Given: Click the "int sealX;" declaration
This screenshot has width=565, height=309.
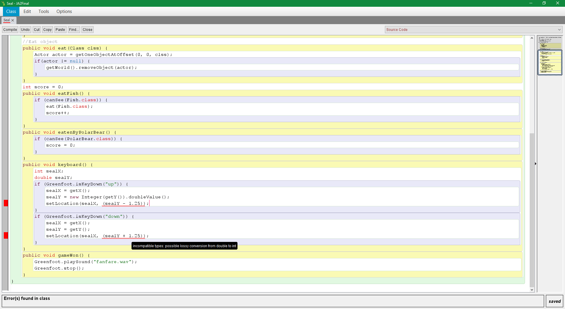Looking at the screenshot, I should pyautogui.click(x=49, y=171).
